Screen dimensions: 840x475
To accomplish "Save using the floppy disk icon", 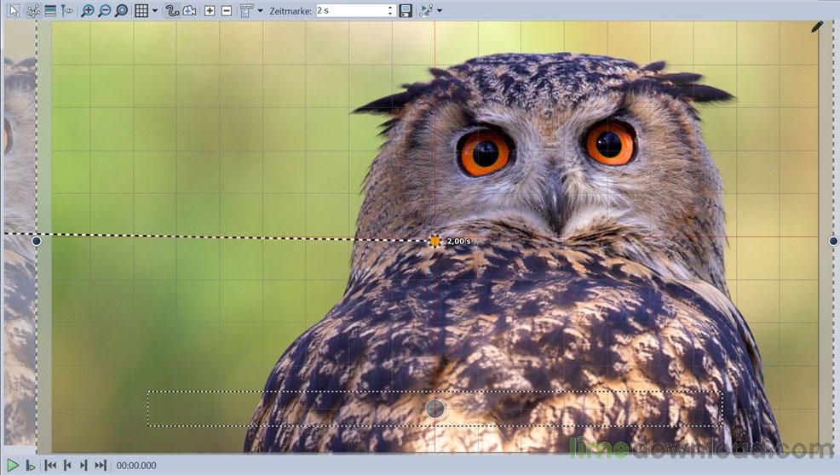I will (x=406, y=11).
